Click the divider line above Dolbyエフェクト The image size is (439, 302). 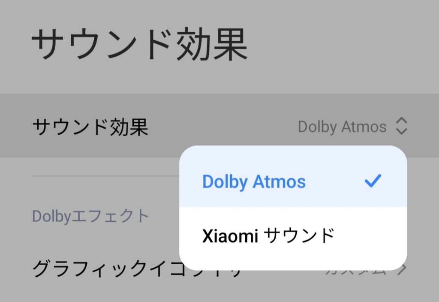[105, 176]
